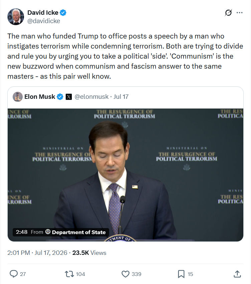This screenshot has width=251, height=284.
Task: Open David Icke's profile picture
Action: pyautogui.click(x=16, y=17)
